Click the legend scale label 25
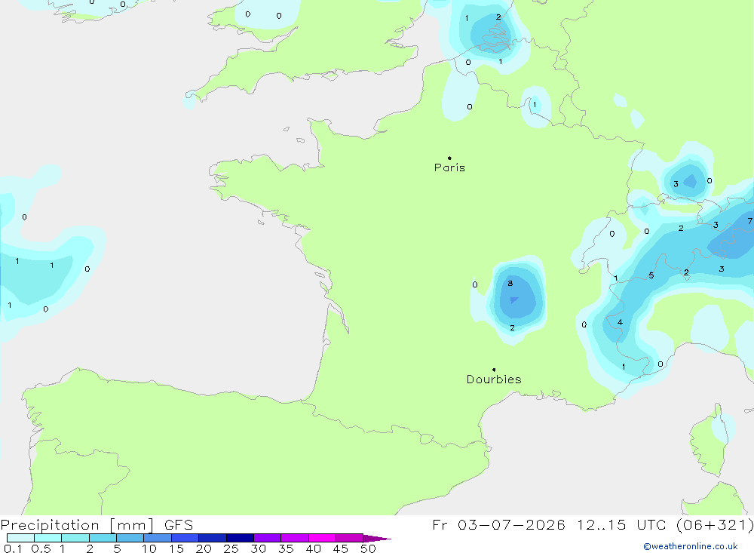Image resolution: width=754 pixels, height=553 pixels. coord(231,548)
